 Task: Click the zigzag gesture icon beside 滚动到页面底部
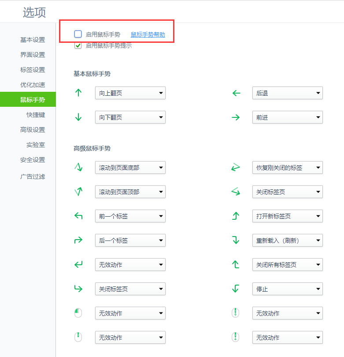78,167
